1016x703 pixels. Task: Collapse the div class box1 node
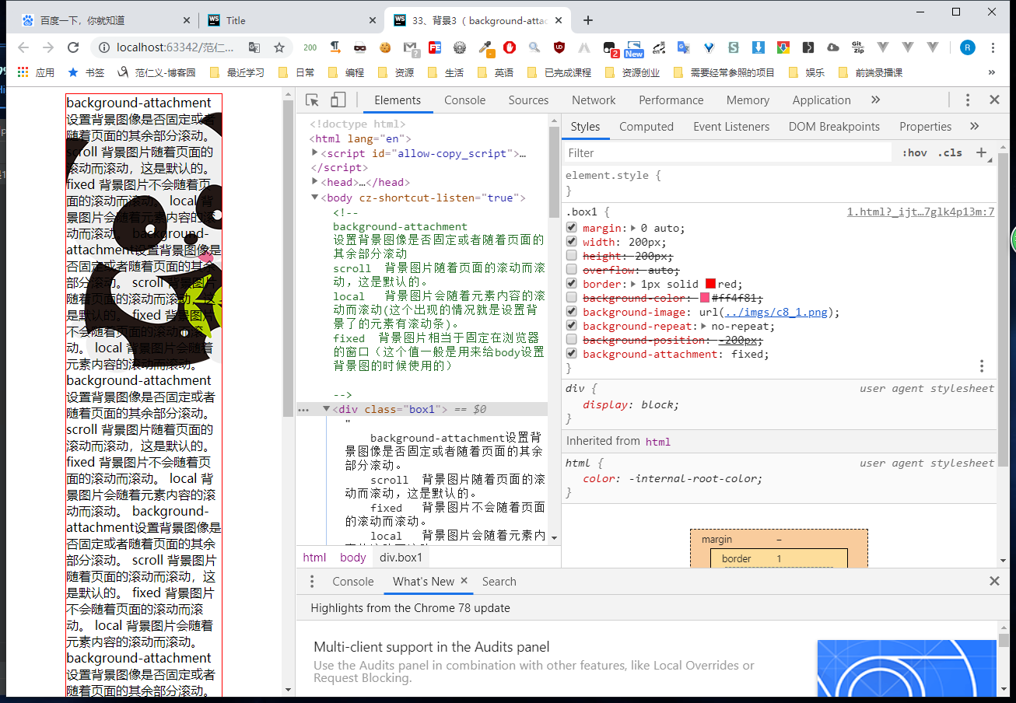click(x=327, y=409)
